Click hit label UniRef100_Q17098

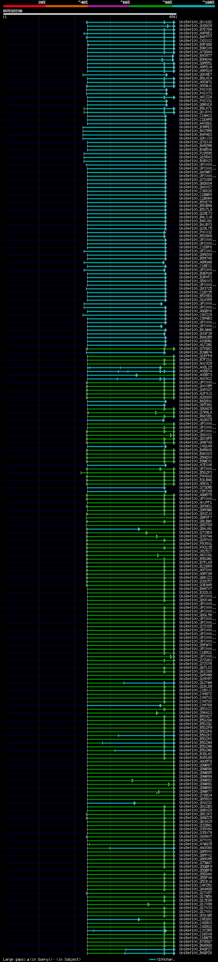[x=196, y=904]
